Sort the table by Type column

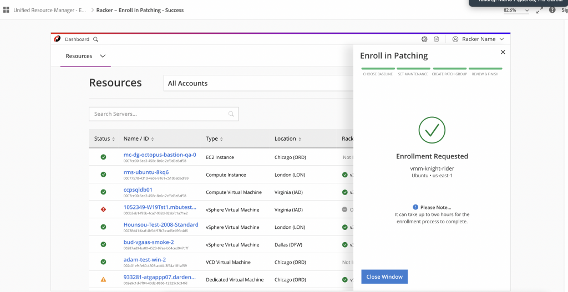click(x=215, y=139)
